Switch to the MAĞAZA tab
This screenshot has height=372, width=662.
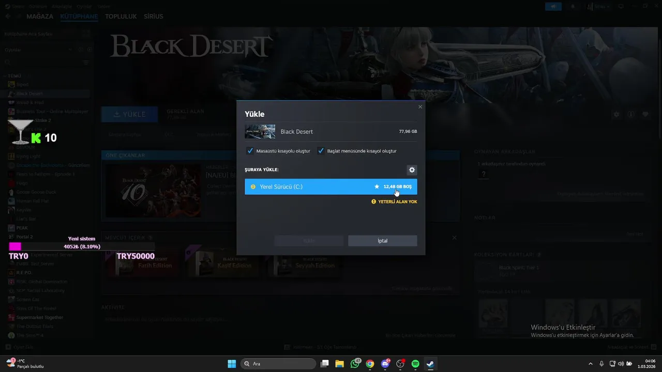(x=40, y=17)
